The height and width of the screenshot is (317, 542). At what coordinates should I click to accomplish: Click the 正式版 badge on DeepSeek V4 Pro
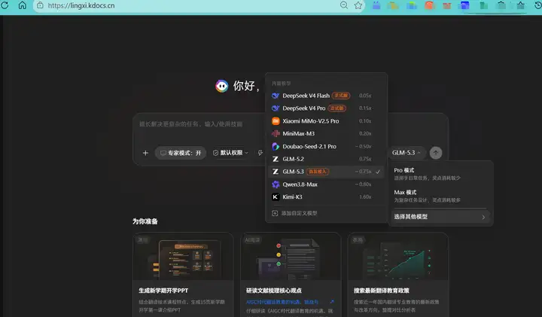336,108
